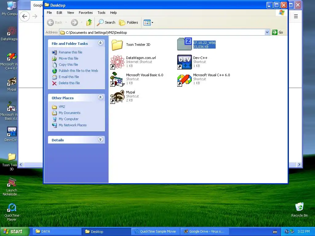Switch to Google Drive taskbar button
The width and height of the screenshot is (315, 236).
(205, 231)
